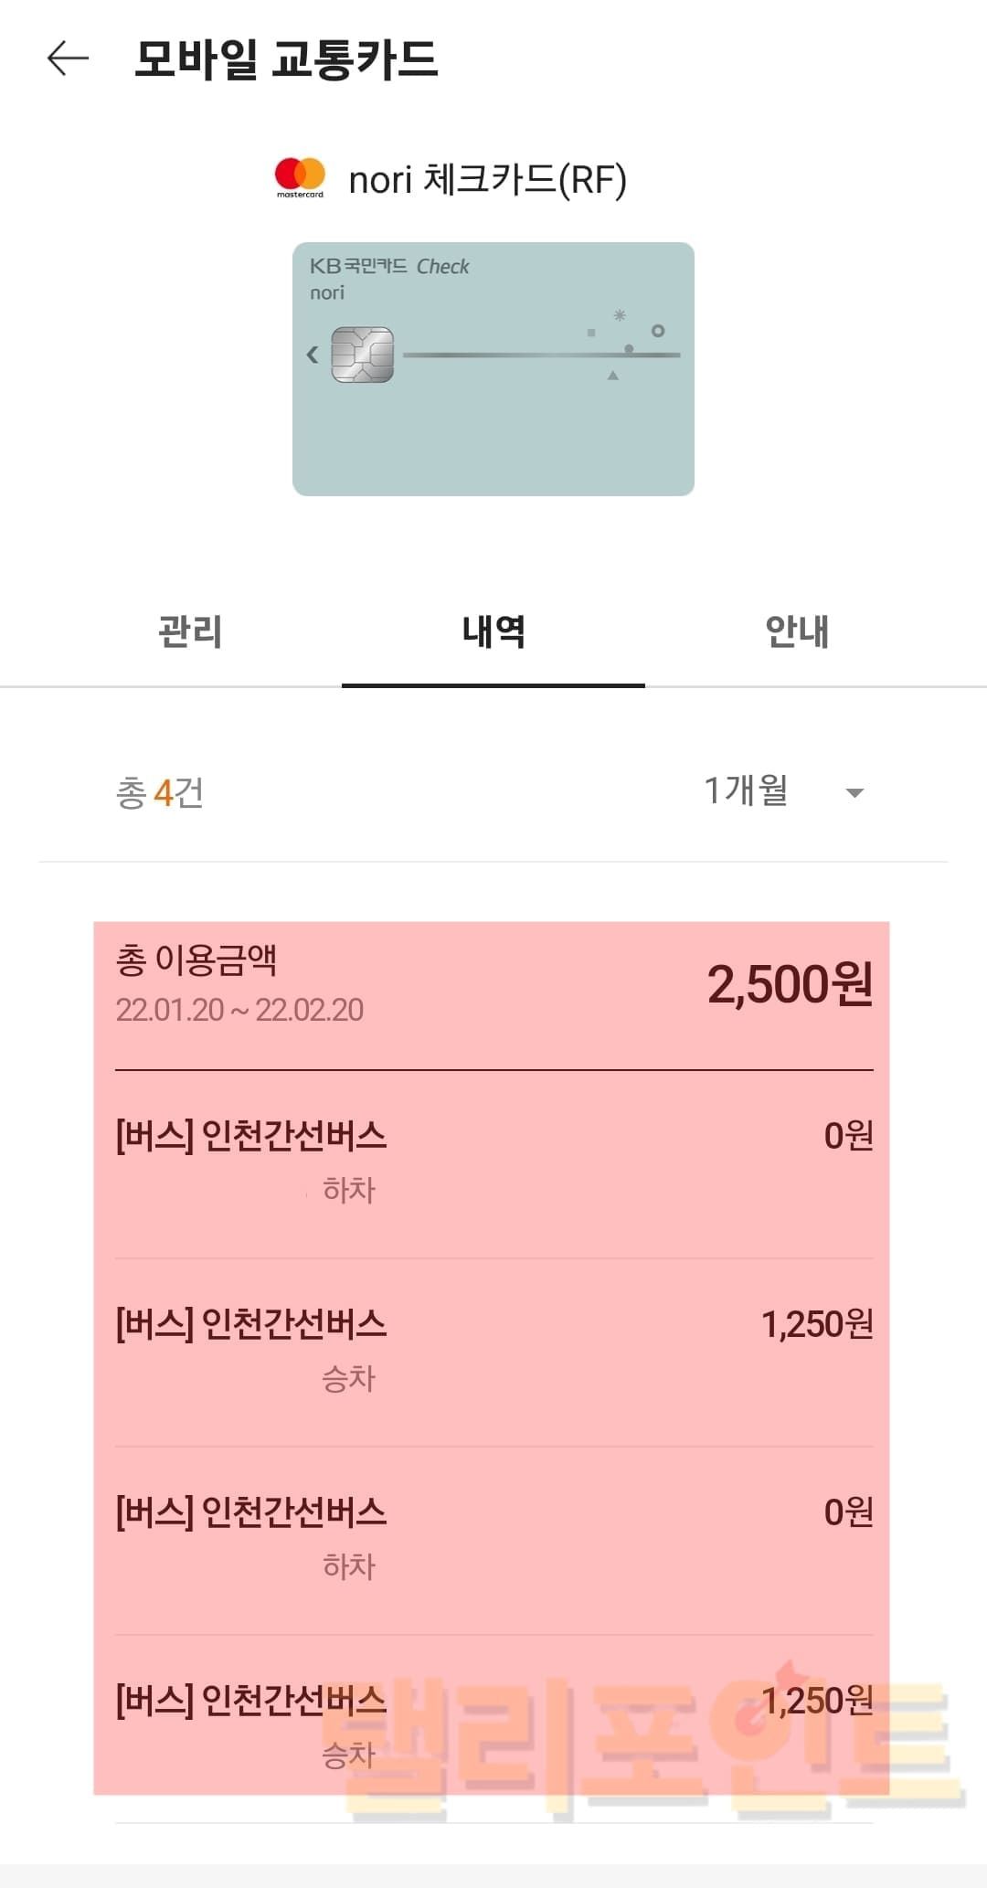The width and height of the screenshot is (987, 1888).
Task: Tap the nori 체크카드(RF) card name
Action: 488,179
